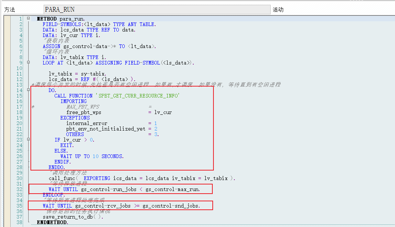Viewport: 395px width, 227px height.
Task: Click the WAIT UNTIL gs_control-rcv_jobs line
Action: (x=121, y=206)
